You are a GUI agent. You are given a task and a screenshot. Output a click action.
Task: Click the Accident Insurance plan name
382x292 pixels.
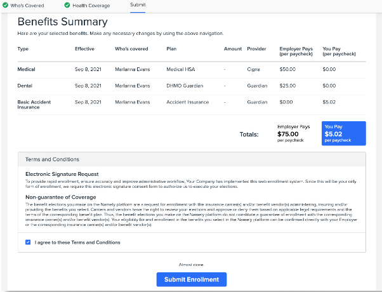(x=187, y=102)
